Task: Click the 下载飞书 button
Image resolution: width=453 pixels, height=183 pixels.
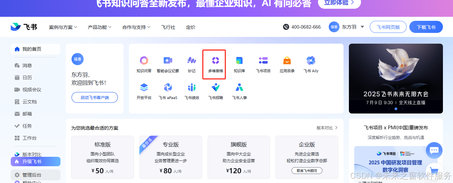Action: click(x=426, y=27)
